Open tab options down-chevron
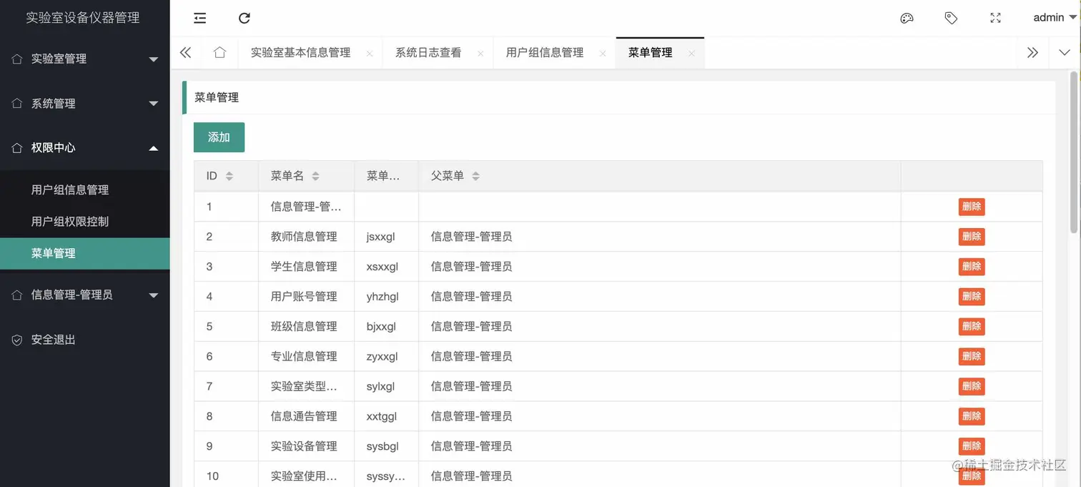 [1065, 52]
